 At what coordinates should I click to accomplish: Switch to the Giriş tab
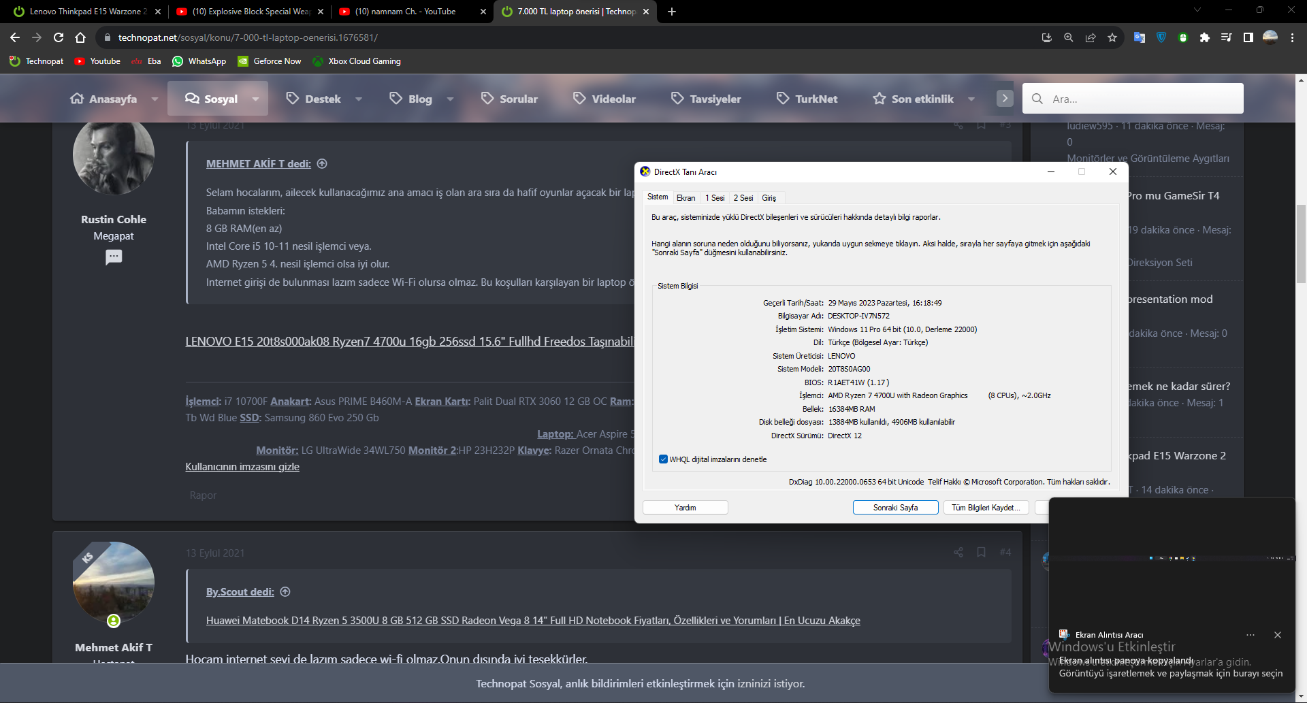click(x=769, y=198)
